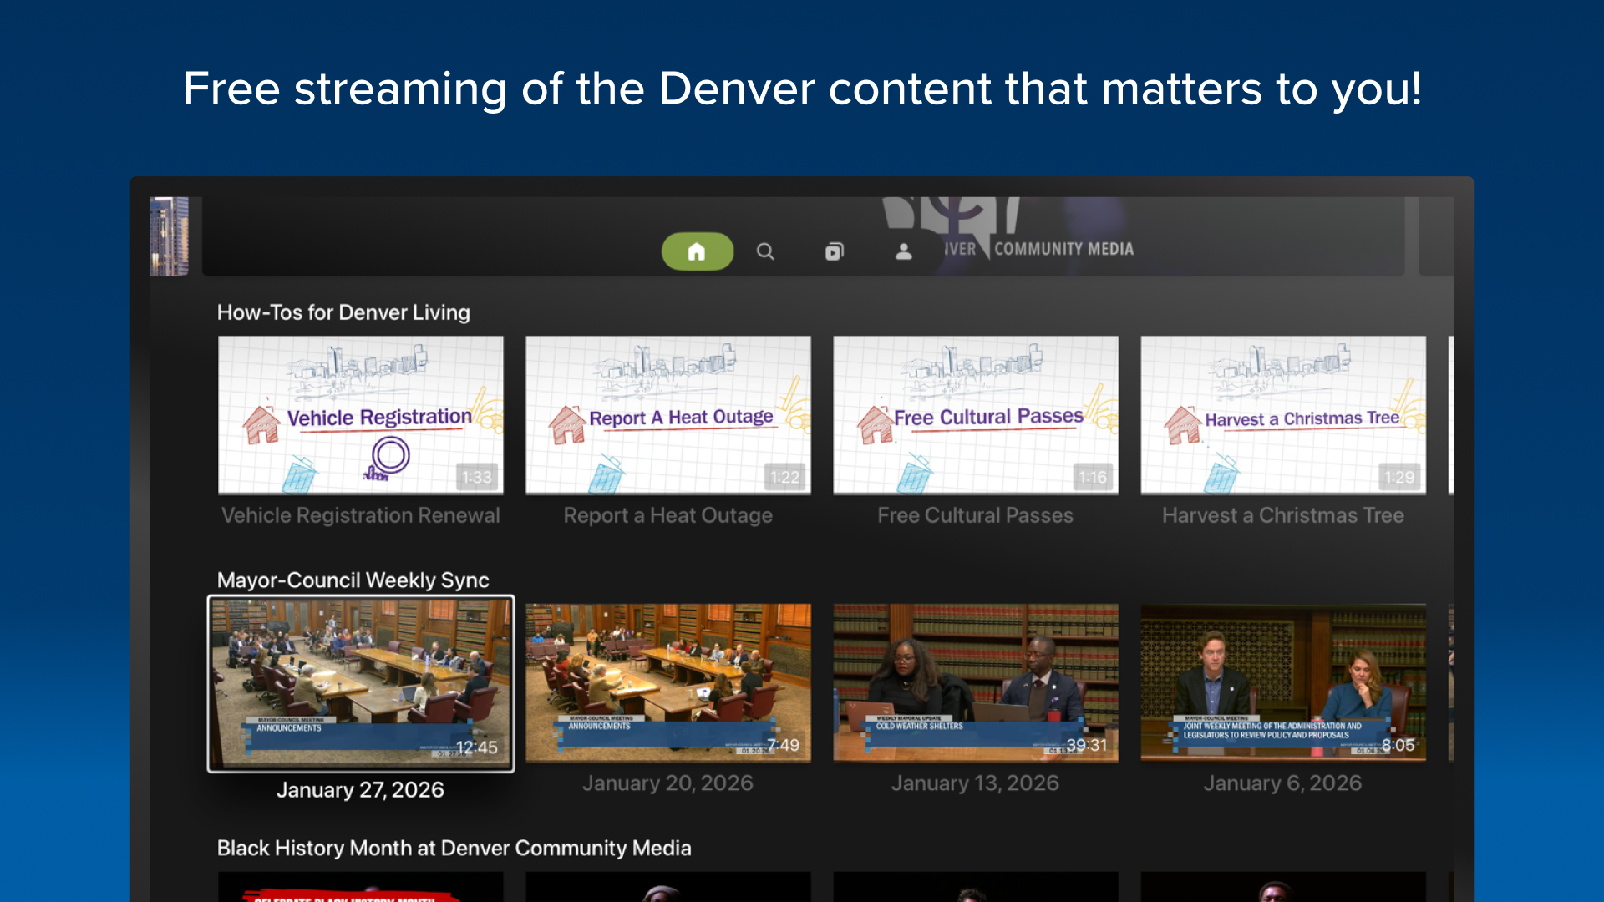The height and width of the screenshot is (902, 1604).
Task: Open the user profile icon
Action: (903, 251)
